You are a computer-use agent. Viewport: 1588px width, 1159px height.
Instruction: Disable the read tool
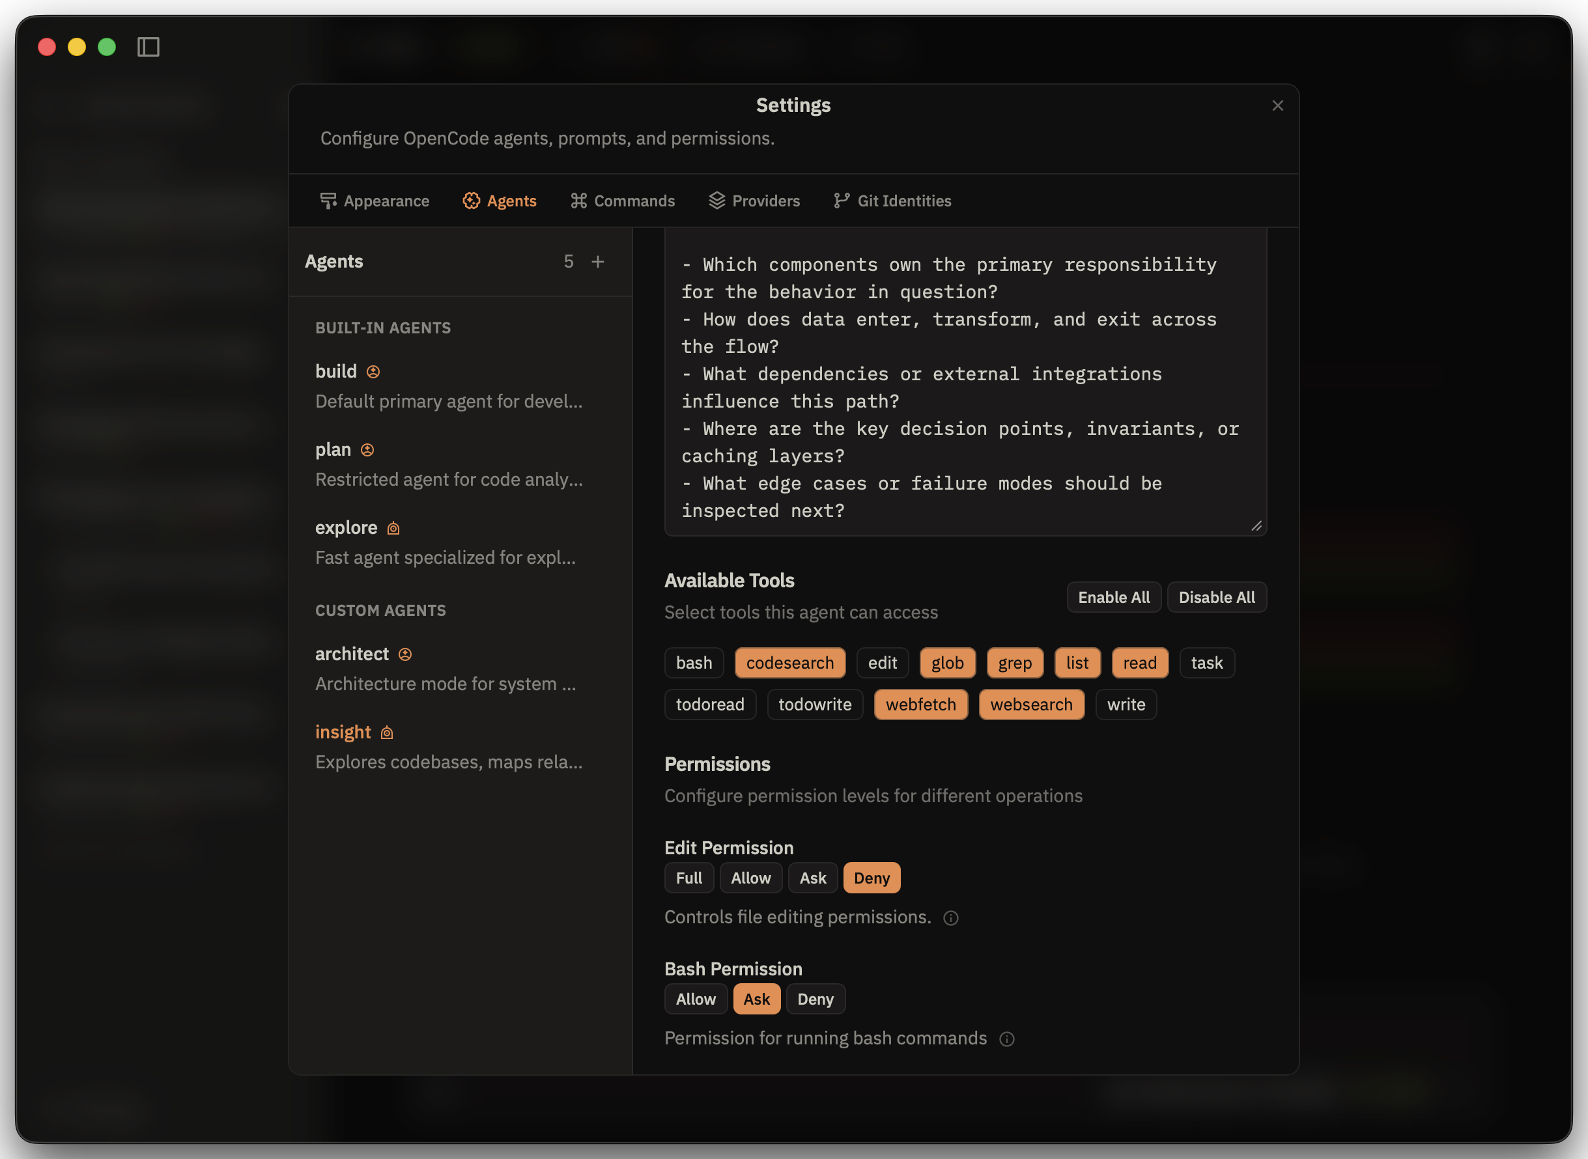[1140, 663]
